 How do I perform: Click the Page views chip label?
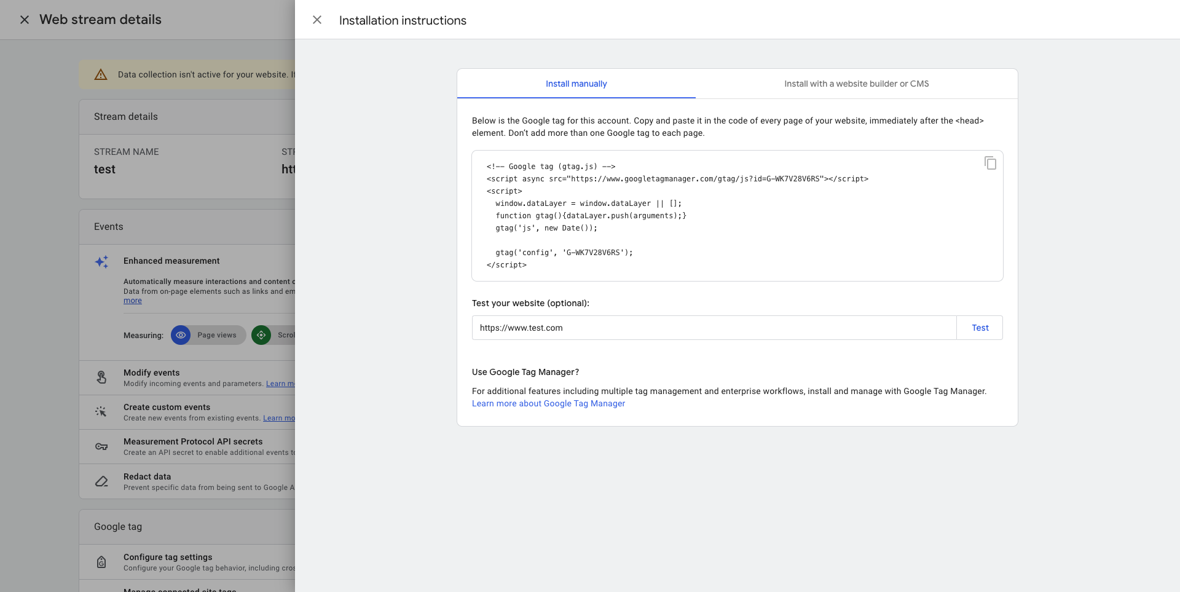217,335
